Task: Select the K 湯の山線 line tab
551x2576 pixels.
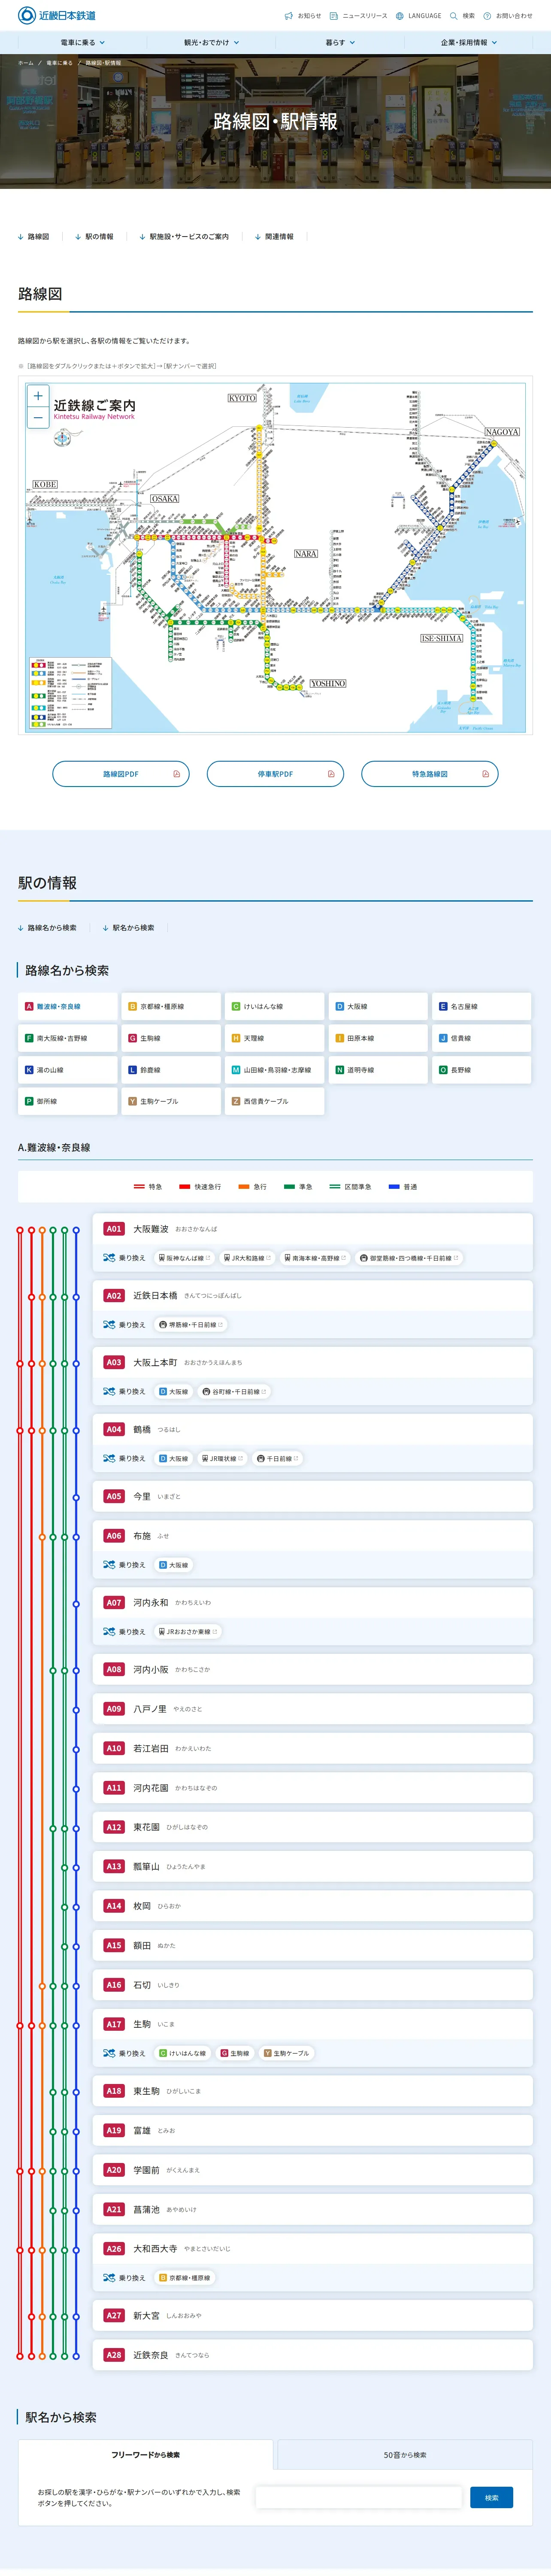Action: click(x=67, y=1070)
